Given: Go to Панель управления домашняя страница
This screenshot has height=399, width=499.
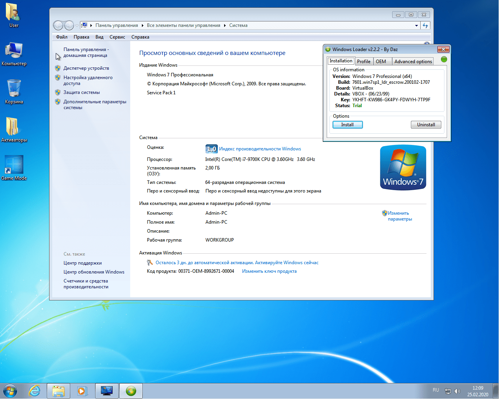Looking at the screenshot, I should tap(86, 52).
